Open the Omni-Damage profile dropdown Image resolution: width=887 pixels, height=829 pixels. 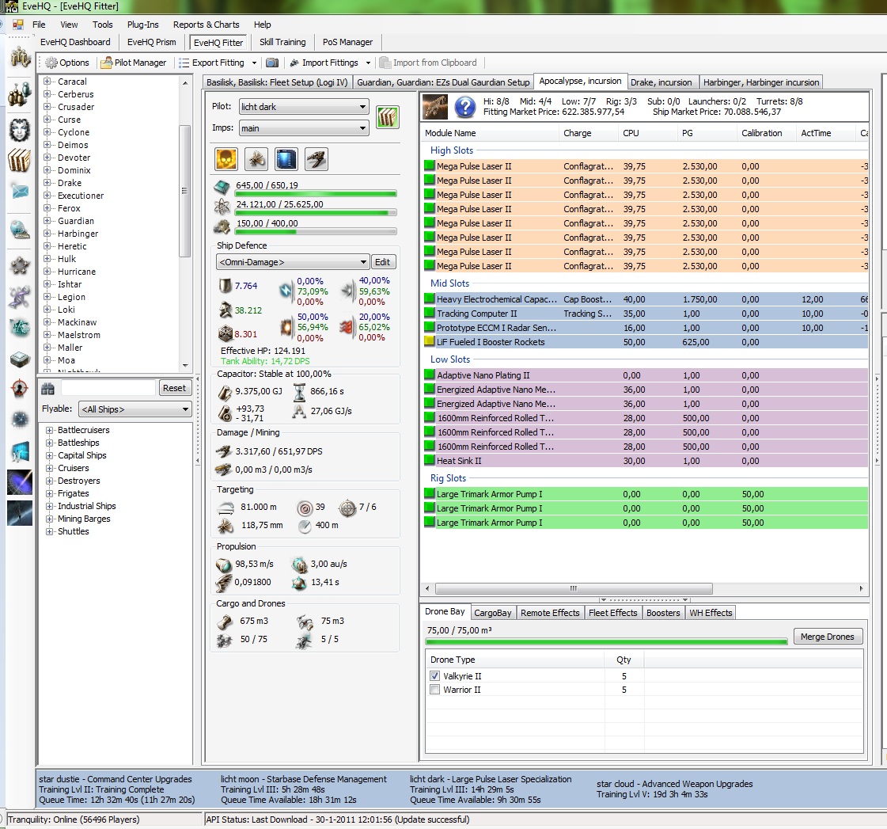pos(293,262)
